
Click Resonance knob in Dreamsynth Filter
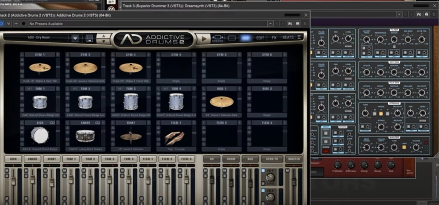[x=380, y=40]
